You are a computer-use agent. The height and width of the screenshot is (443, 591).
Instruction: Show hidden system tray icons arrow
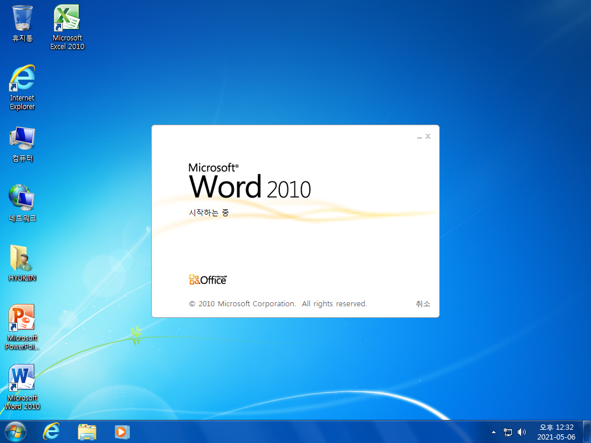tap(494, 432)
